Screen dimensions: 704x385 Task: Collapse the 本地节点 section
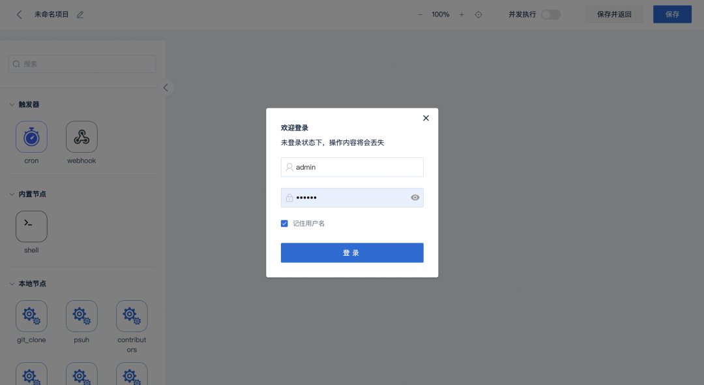(x=12, y=283)
